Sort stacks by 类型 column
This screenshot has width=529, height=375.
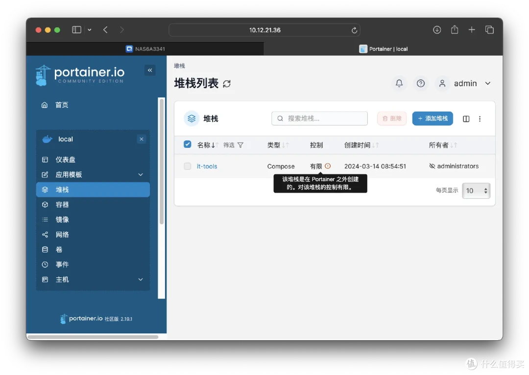point(278,145)
